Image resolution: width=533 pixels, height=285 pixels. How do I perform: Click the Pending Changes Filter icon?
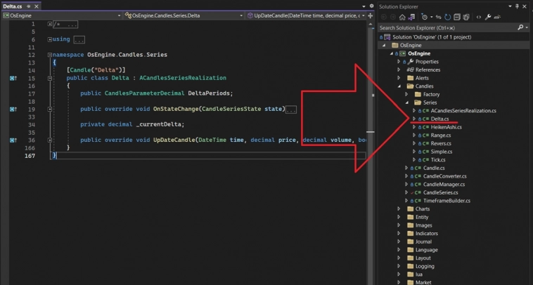(x=425, y=17)
